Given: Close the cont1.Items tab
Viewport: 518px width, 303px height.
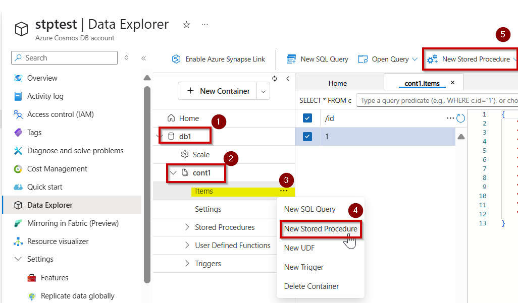Looking at the screenshot, I should tap(452, 83).
